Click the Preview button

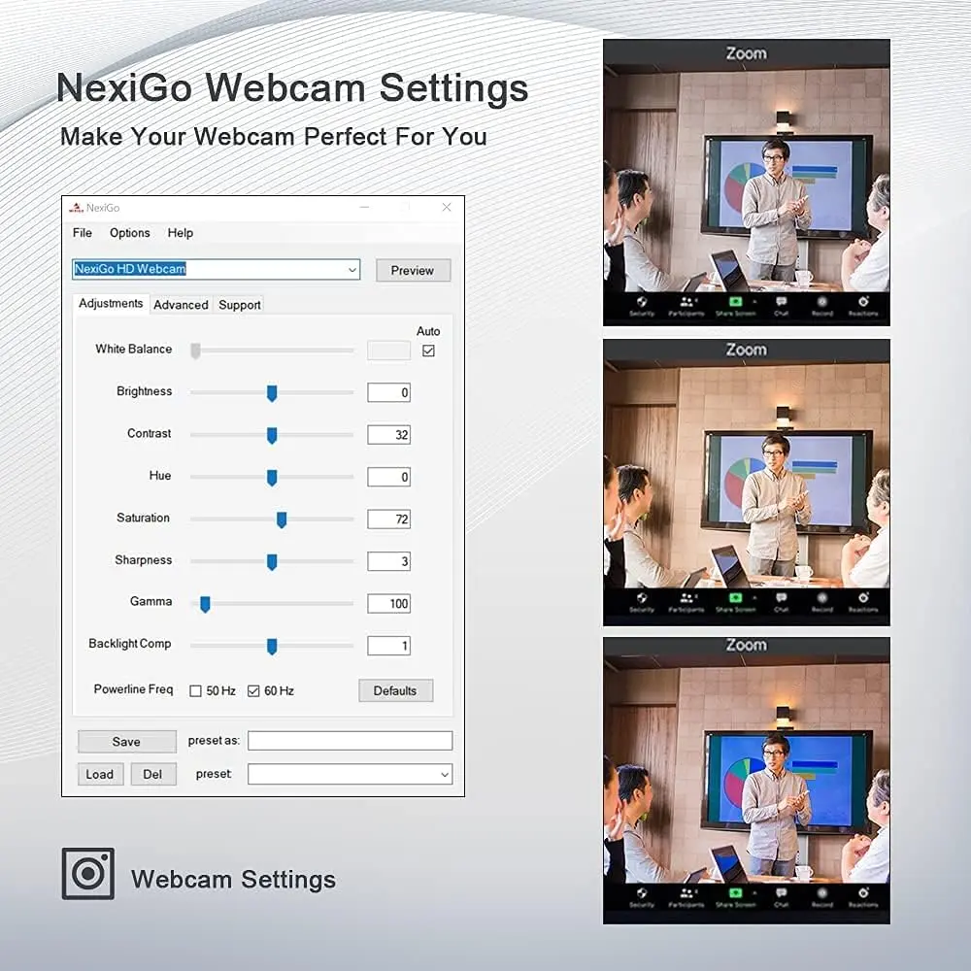413,271
